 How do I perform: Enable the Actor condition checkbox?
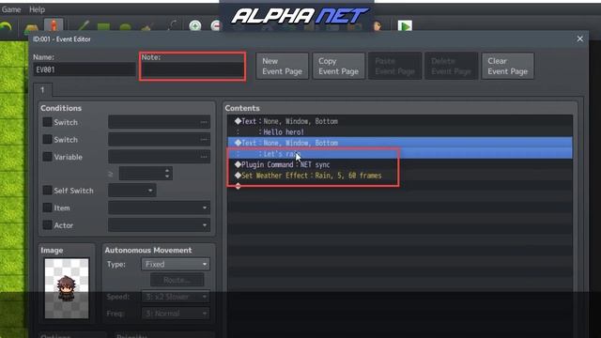48,225
